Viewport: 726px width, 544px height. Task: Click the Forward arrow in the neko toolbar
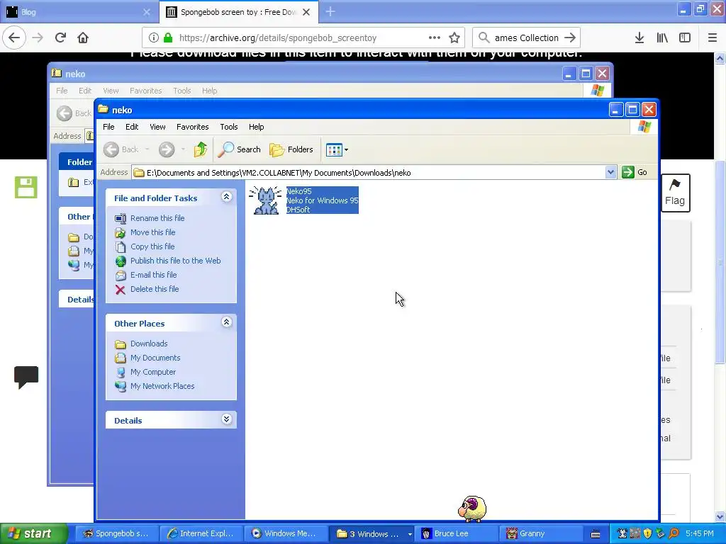pos(167,149)
